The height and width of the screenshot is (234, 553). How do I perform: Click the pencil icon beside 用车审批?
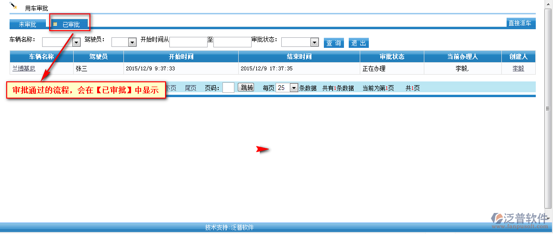[x=13, y=5]
